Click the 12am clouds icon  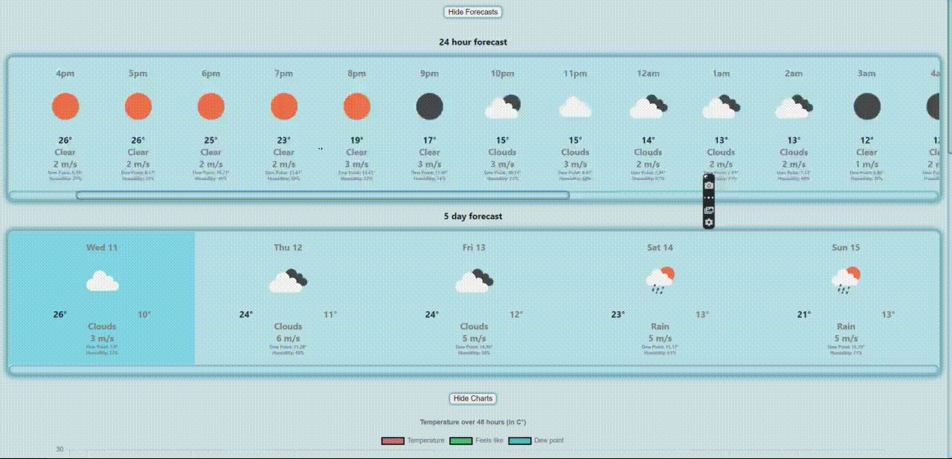click(649, 106)
